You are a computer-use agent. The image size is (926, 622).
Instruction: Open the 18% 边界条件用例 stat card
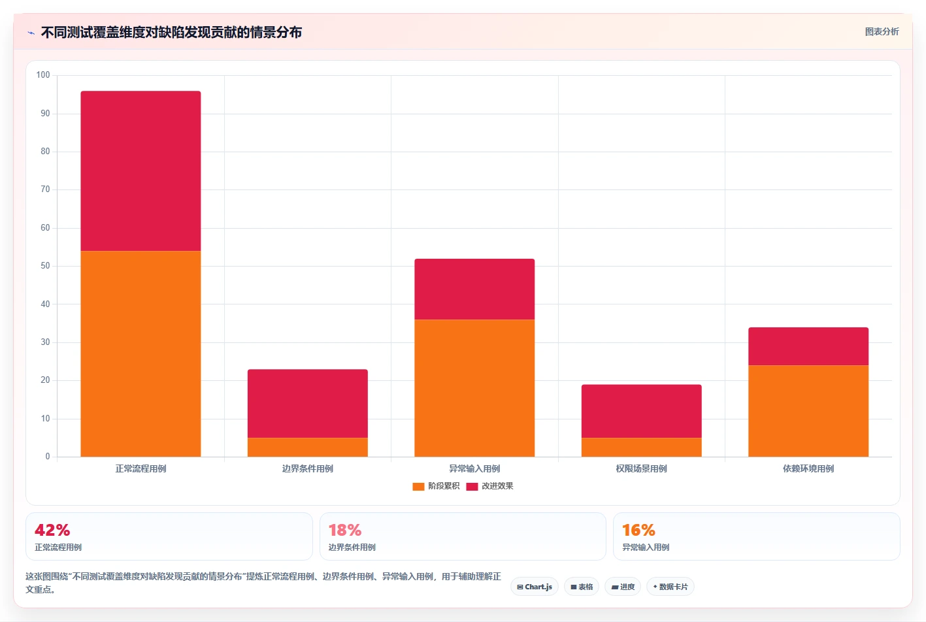(463, 536)
